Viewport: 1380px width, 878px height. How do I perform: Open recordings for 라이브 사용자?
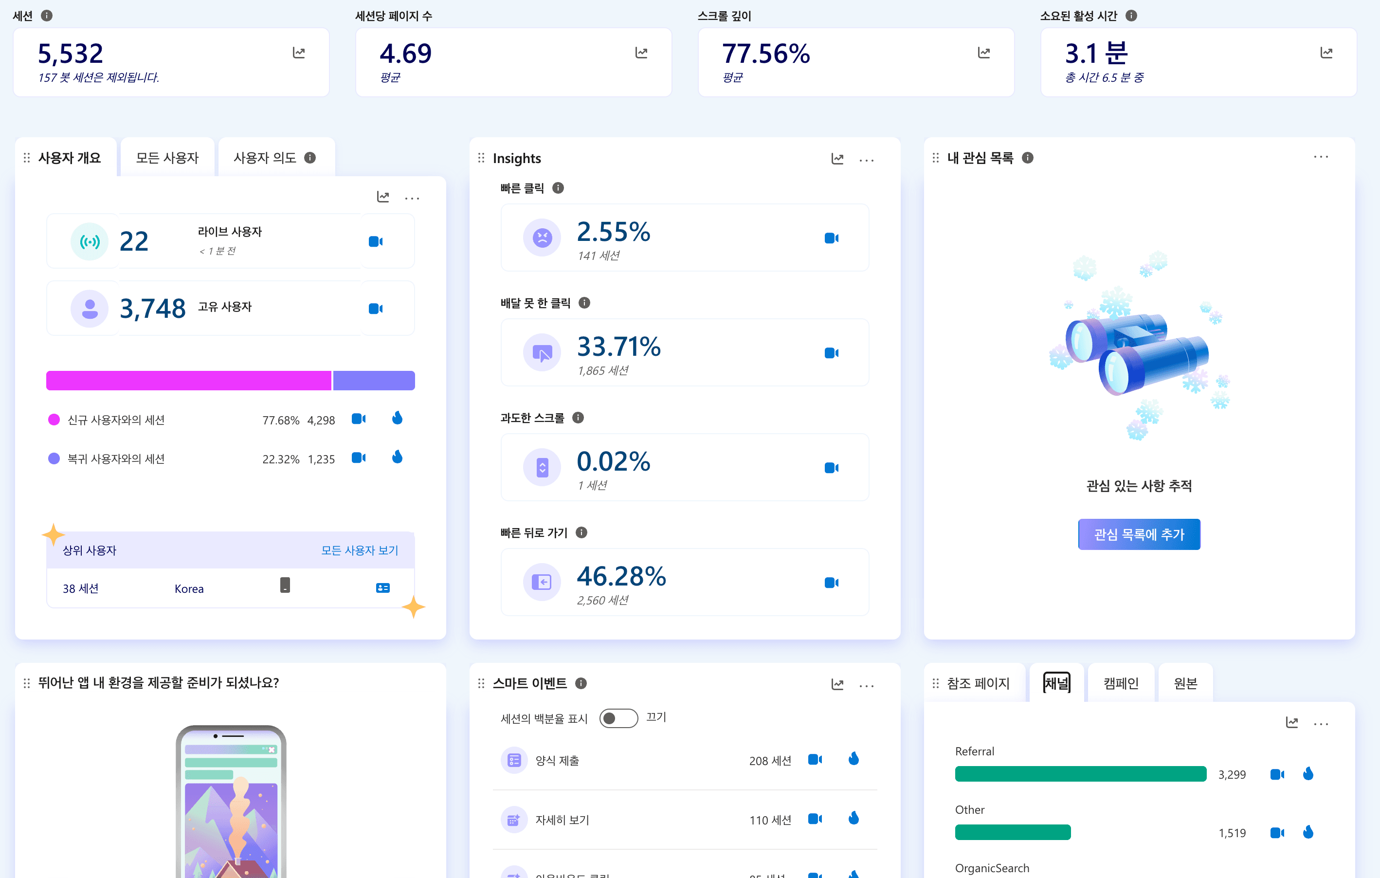[375, 241]
